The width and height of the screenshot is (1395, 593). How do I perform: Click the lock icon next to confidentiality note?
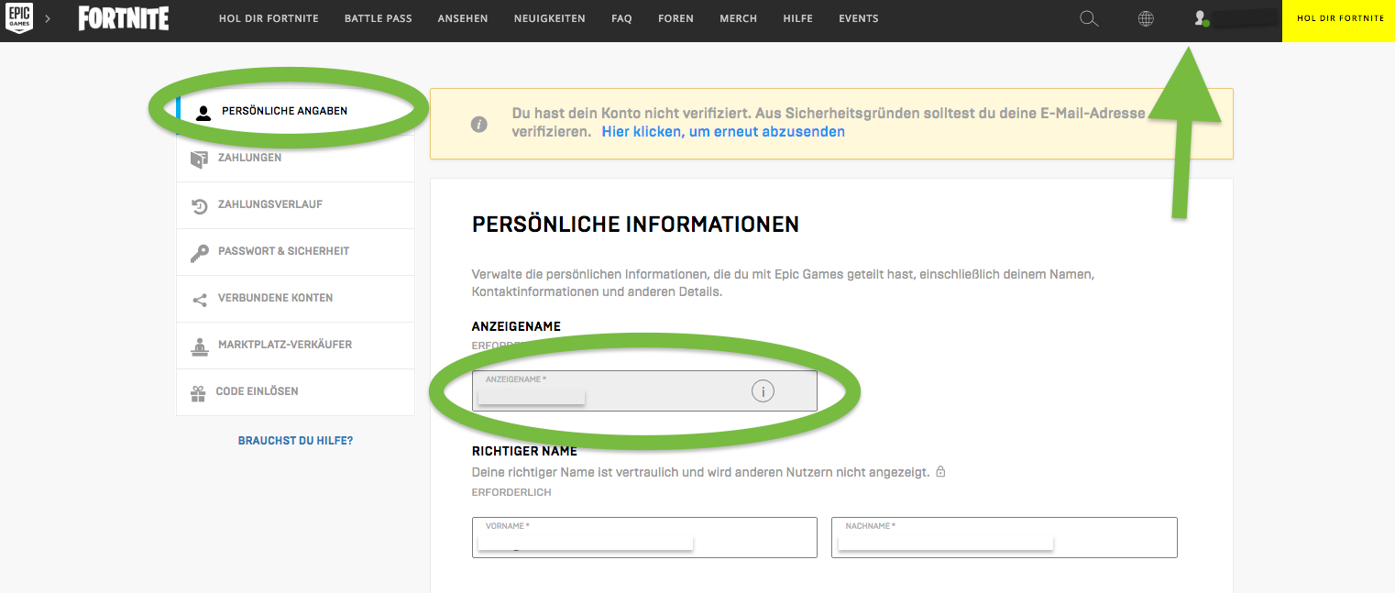(940, 472)
